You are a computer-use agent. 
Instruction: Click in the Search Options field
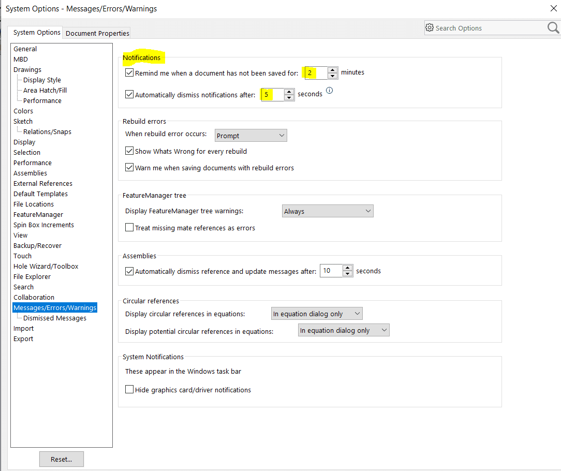tap(486, 28)
